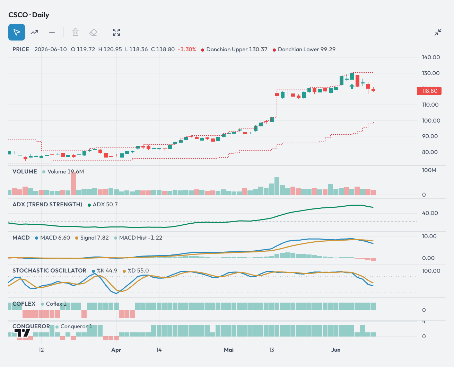Viewport: 454px width, 367px height.
Task: Click the 100.00 price axis label
Action: 431,120
